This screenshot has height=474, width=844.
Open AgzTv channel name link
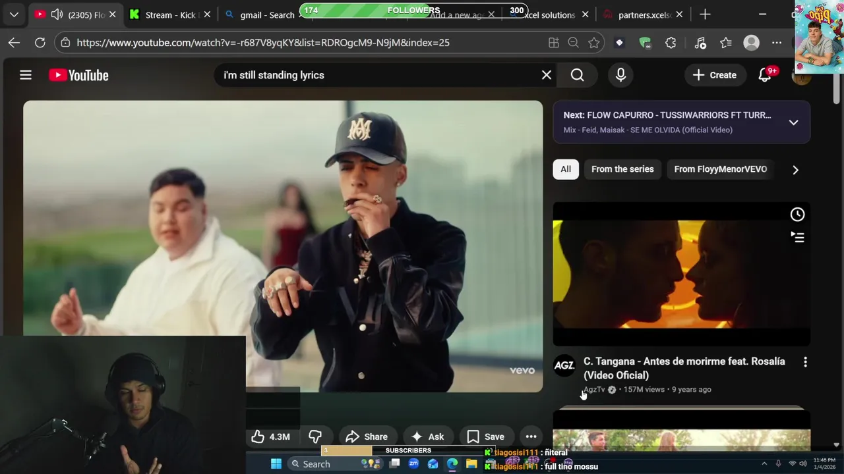[594, 389]
